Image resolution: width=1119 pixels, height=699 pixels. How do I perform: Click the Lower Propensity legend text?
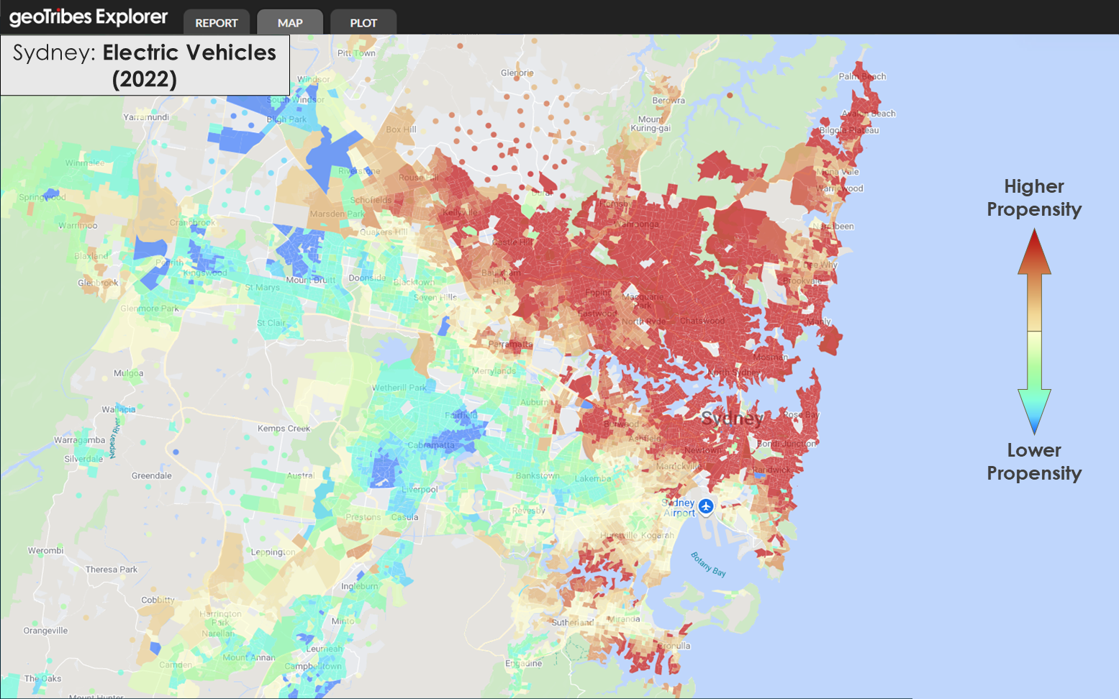point(1034,462)
